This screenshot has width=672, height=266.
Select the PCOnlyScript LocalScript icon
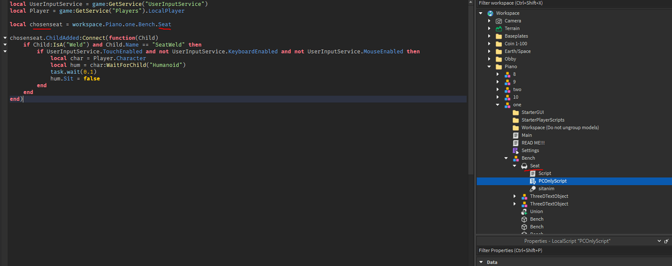point(533,181)
